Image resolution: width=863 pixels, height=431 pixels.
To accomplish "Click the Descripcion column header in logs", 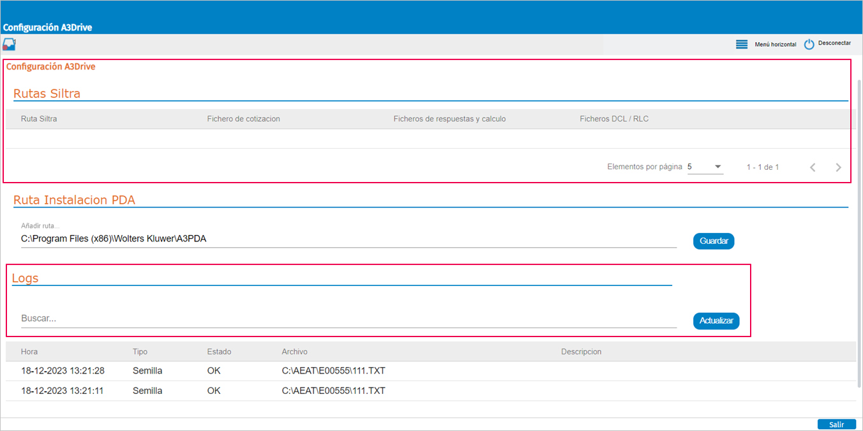I will coord(581,352).
